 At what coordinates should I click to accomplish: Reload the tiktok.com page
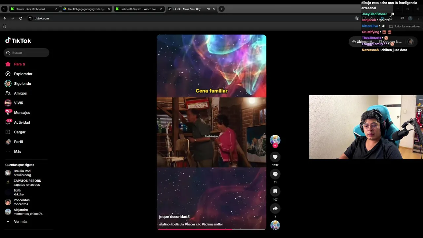pos(21,18)
